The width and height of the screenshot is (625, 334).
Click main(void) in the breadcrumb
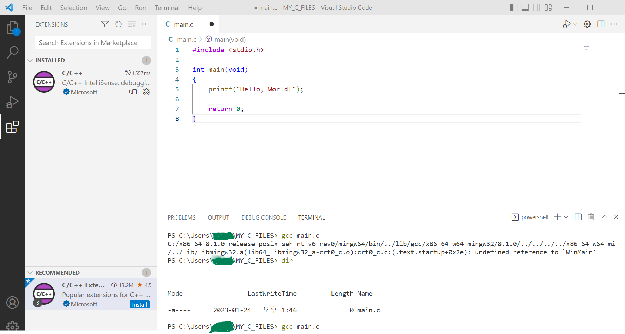coord(230,39)
